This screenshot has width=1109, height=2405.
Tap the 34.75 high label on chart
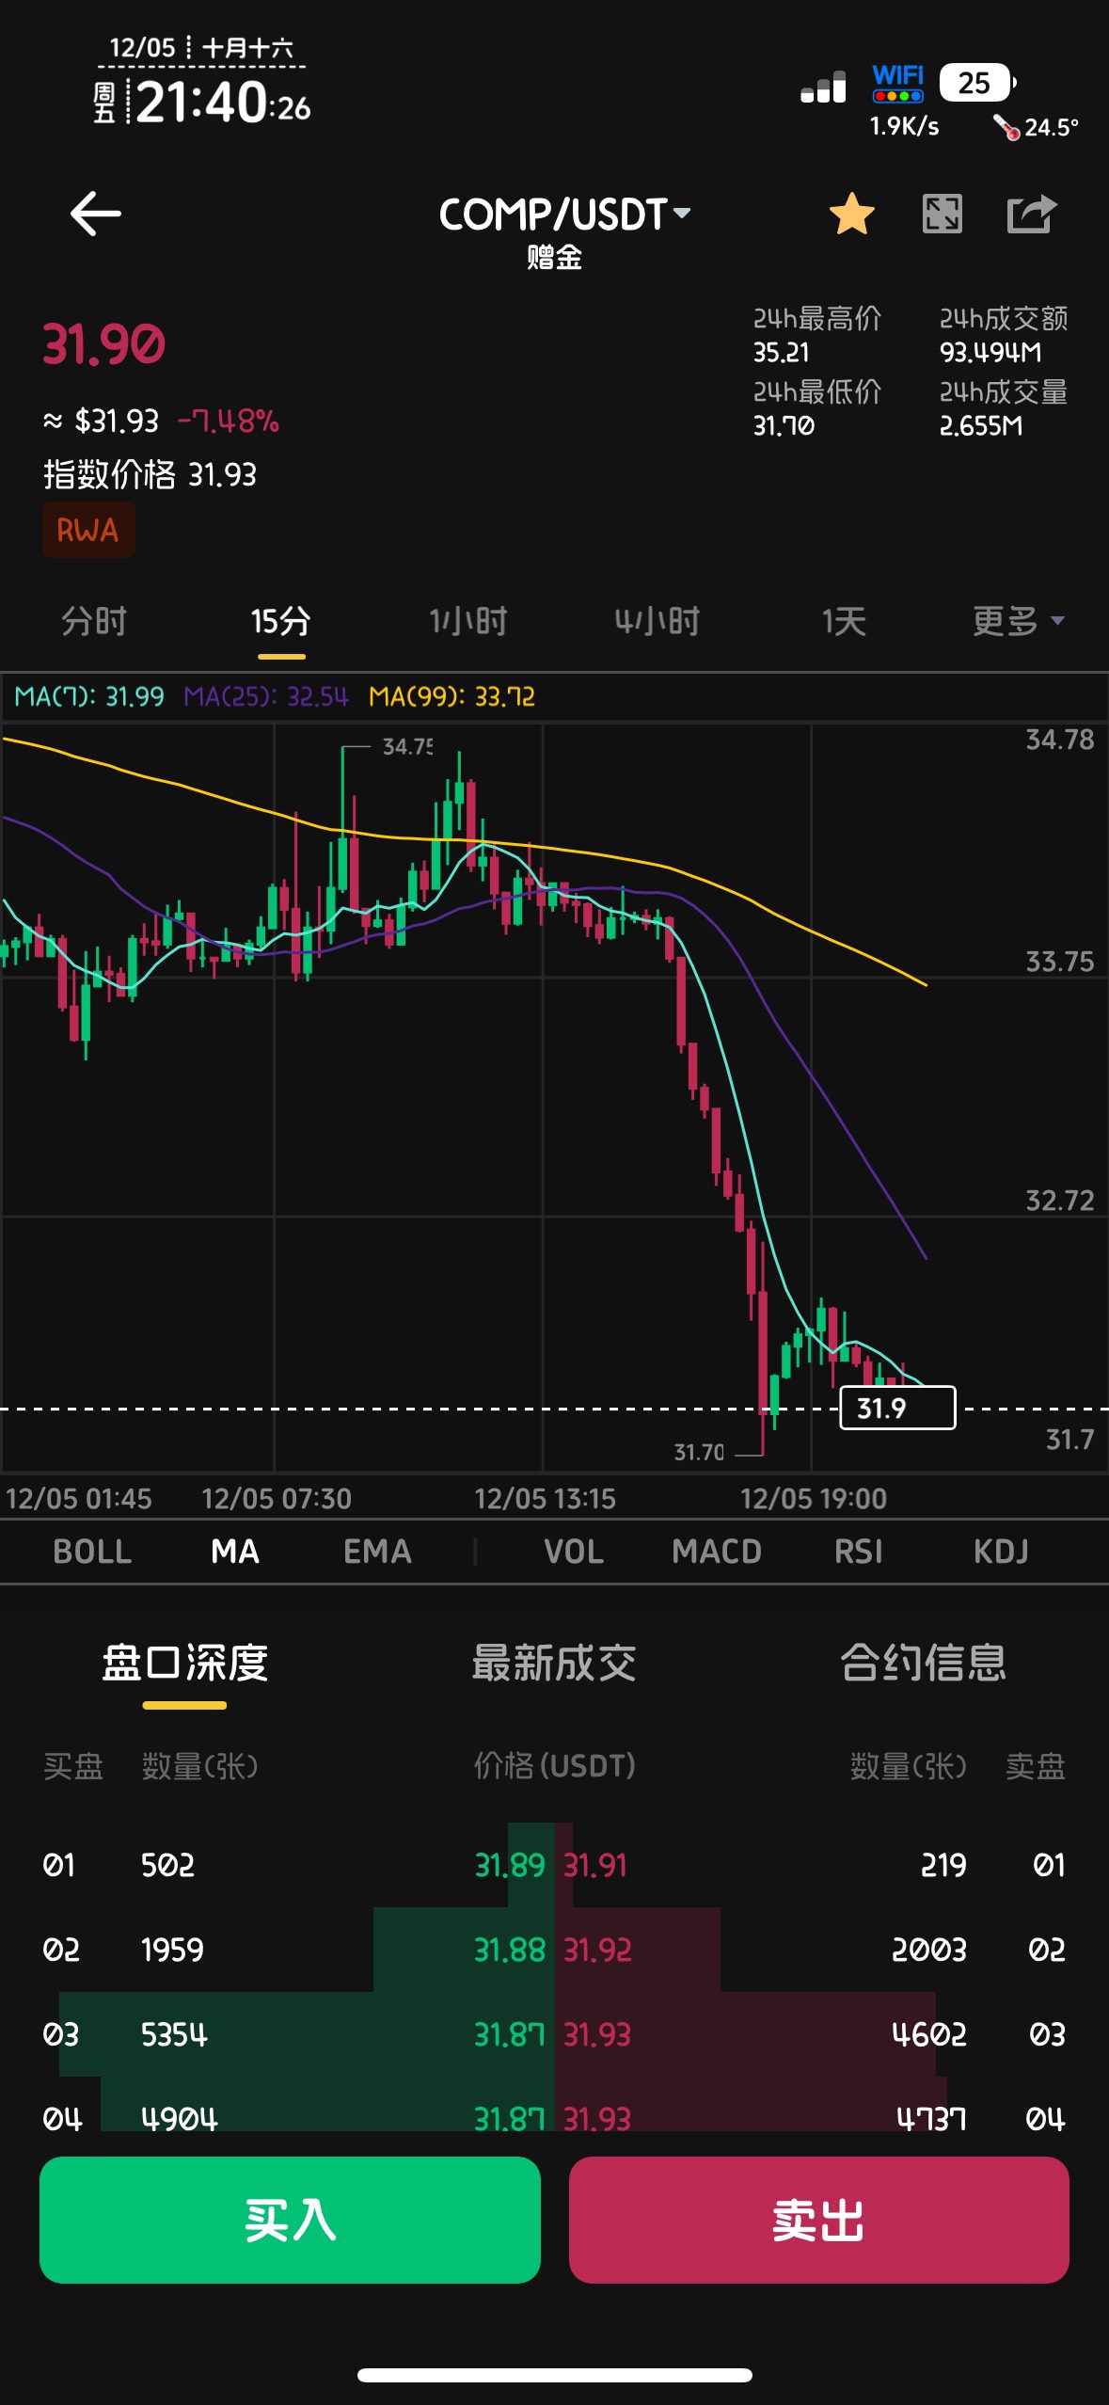407,746
